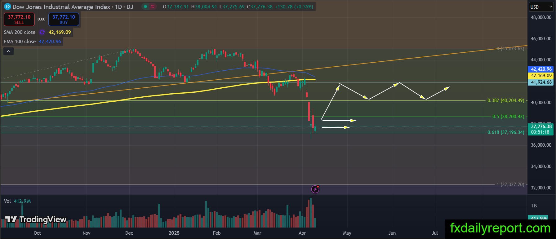Click the SMA value 42,169.09 in the legend

point(60,32)
